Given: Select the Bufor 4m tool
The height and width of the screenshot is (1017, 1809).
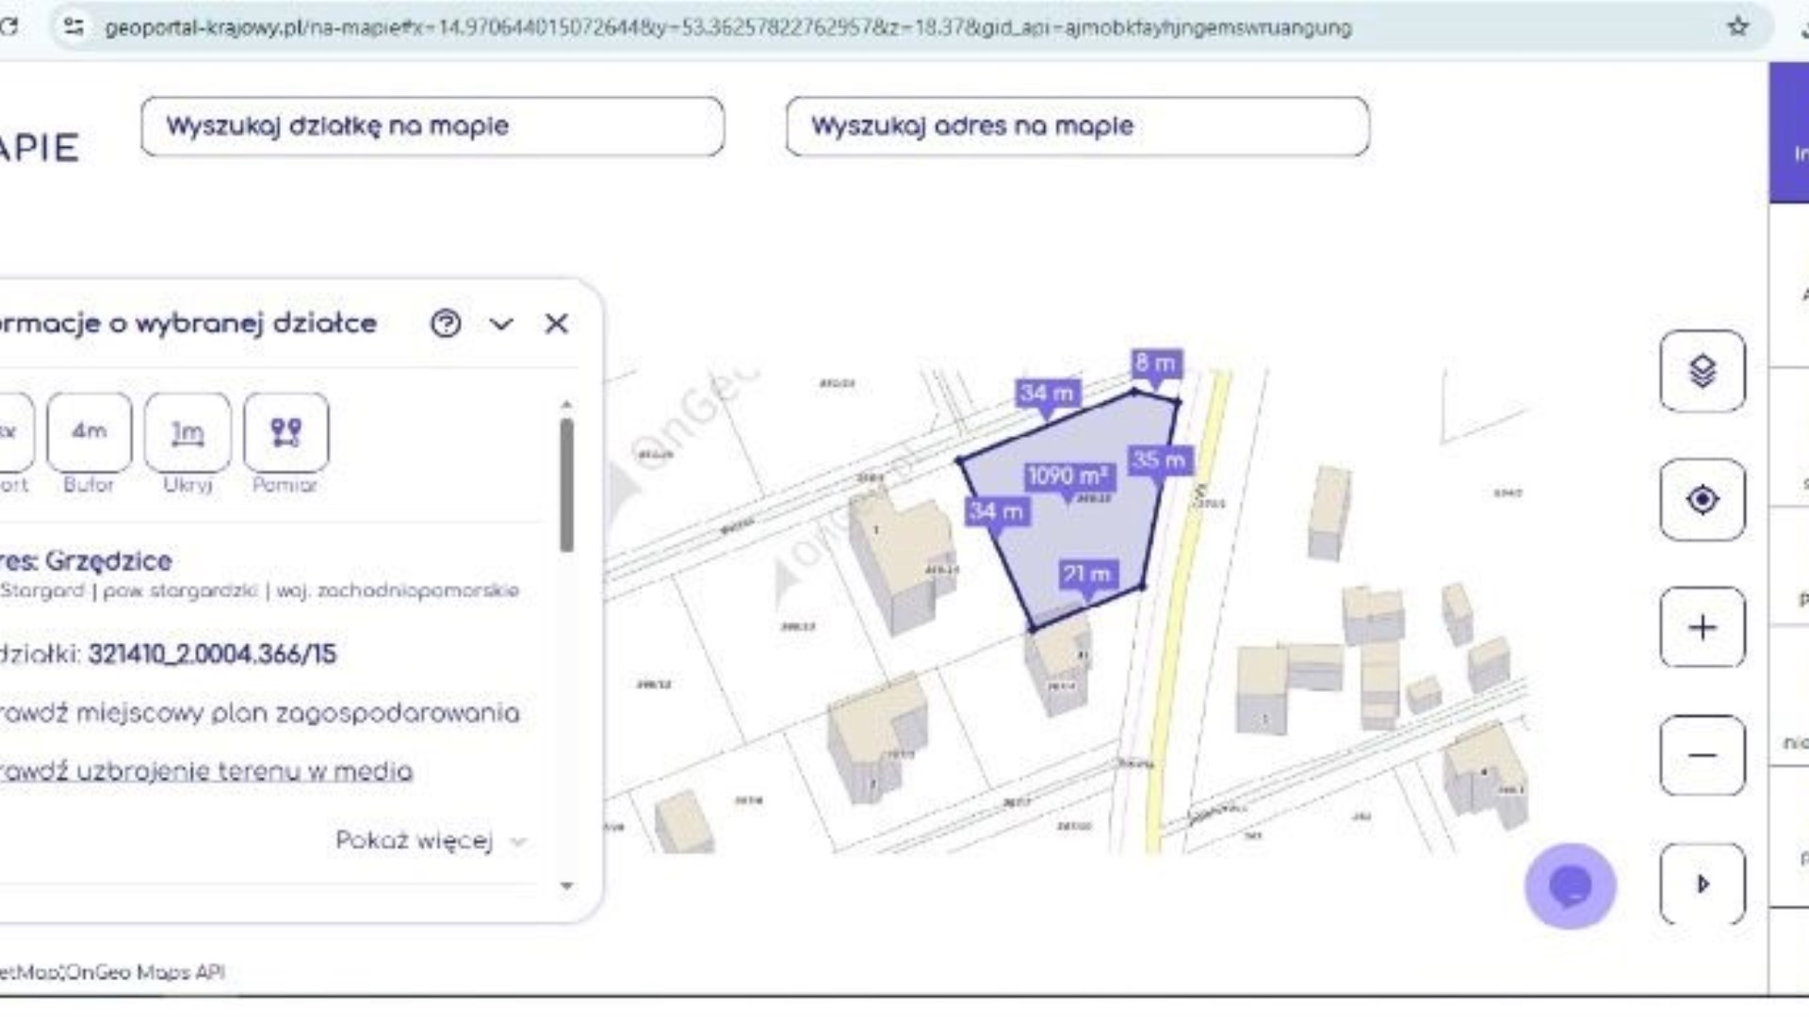Looking at the screenshot, I should point(89,433).
